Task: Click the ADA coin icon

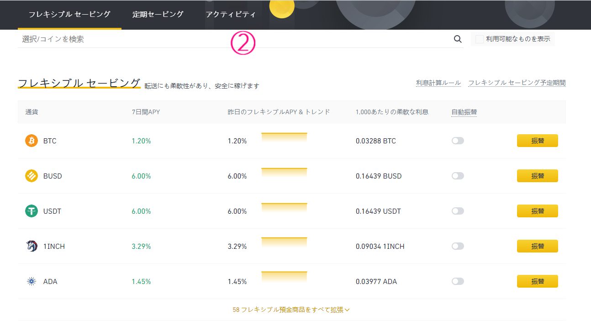Action: (32, 281)
